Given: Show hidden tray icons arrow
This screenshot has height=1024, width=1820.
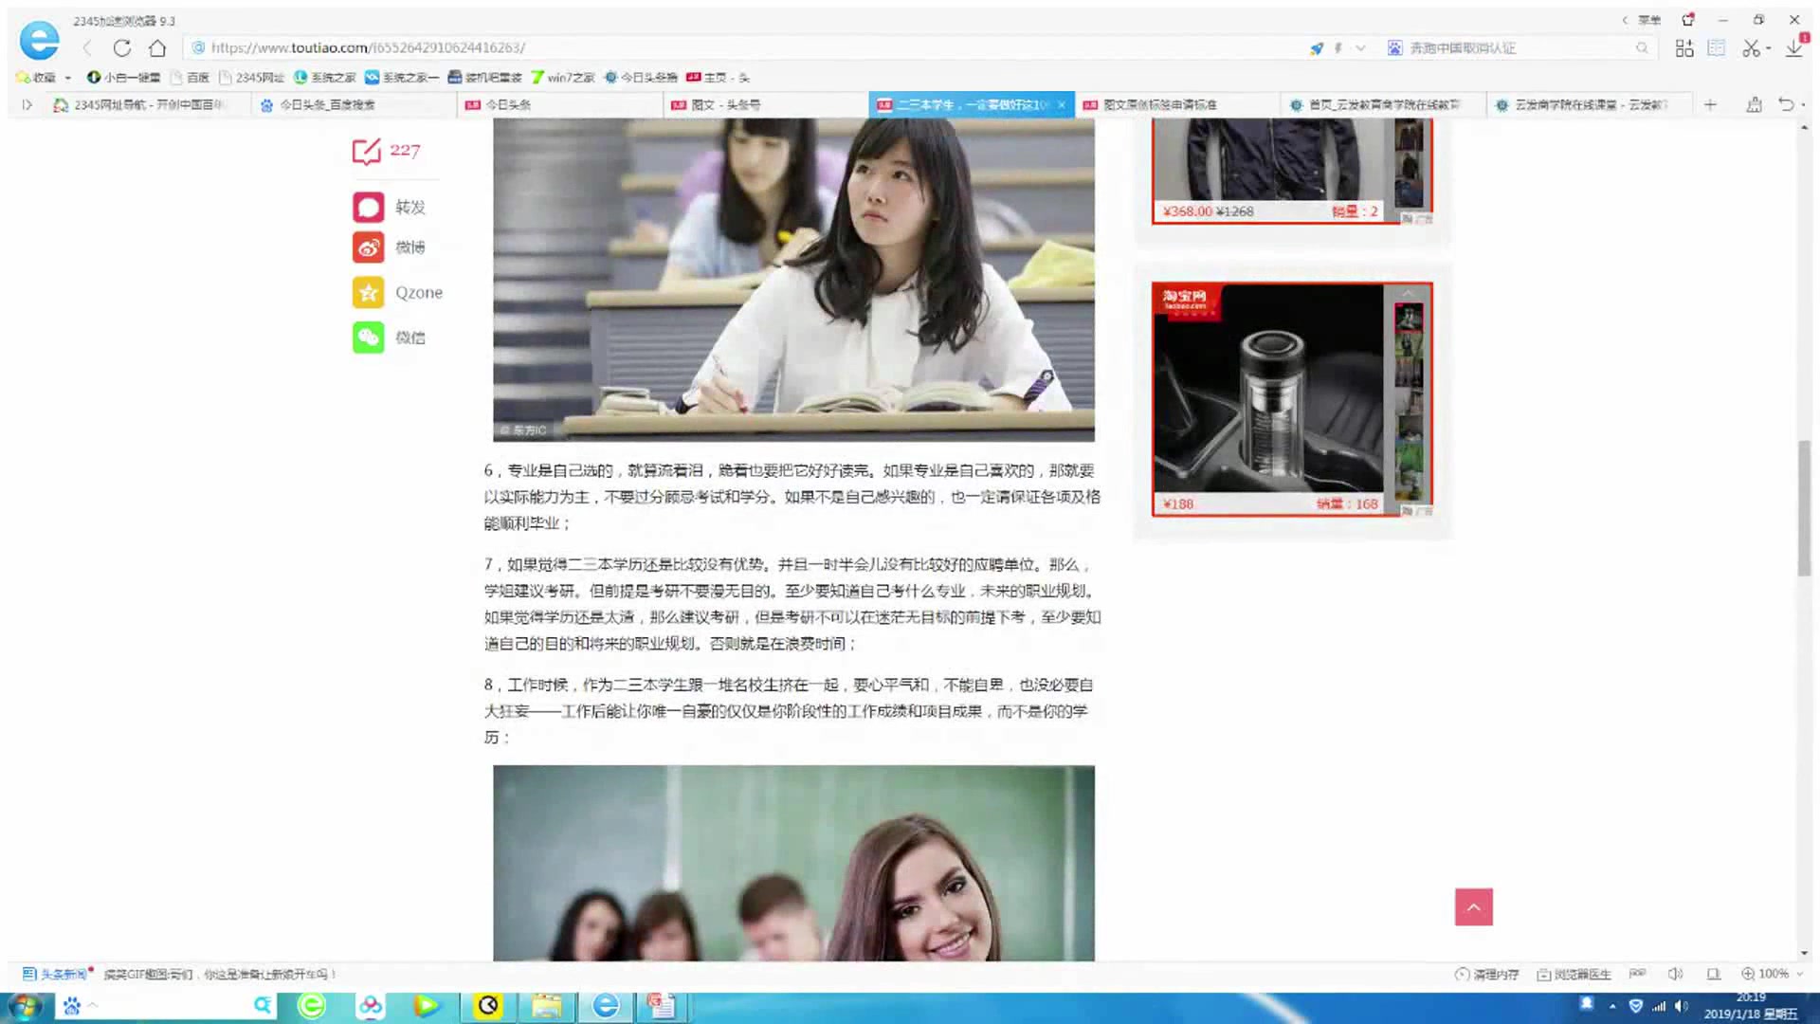Looking at the screenshot, I should [x=1612, y=1007].
